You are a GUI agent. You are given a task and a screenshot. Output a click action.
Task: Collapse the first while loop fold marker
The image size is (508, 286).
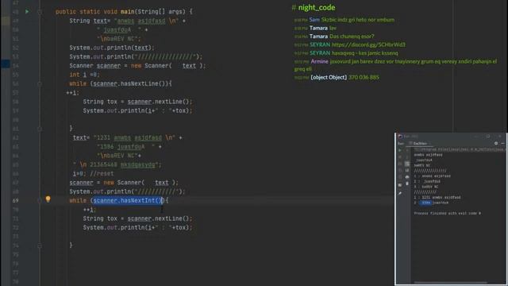pos(40,83)
